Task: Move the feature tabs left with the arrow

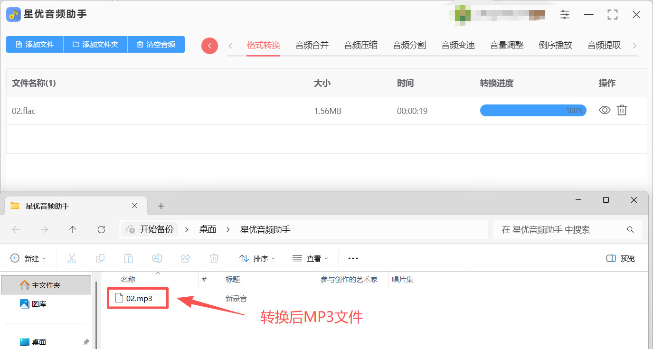Action: point(230,46)
